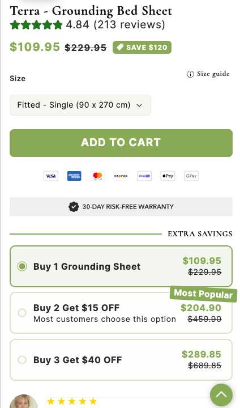
Task: Open the Size guide link
Action: coord(213,74)
